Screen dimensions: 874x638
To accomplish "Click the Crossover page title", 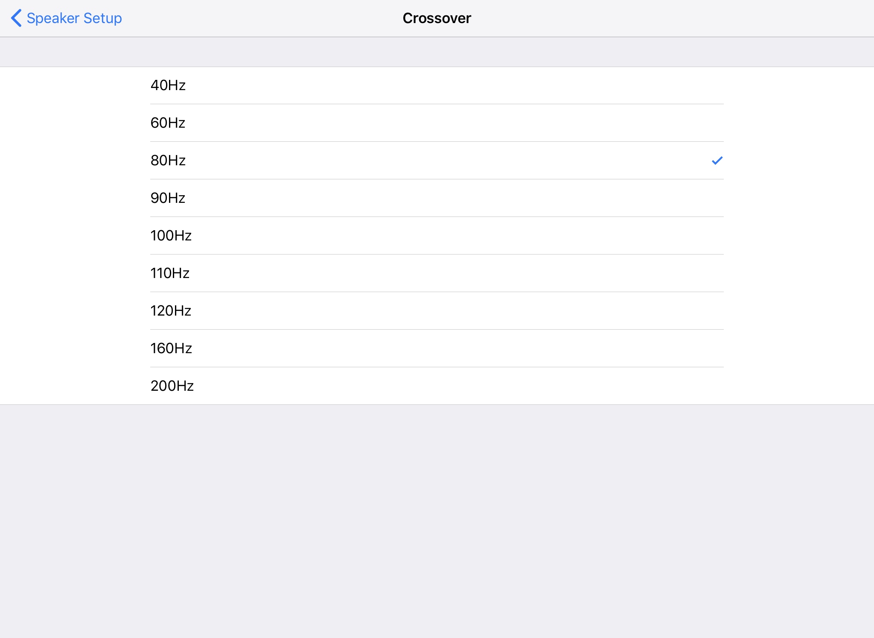I will click(437, 18).
